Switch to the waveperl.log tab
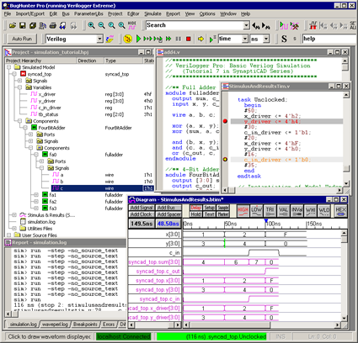This screenshot has width=358, height=343. tap(55, 325)
